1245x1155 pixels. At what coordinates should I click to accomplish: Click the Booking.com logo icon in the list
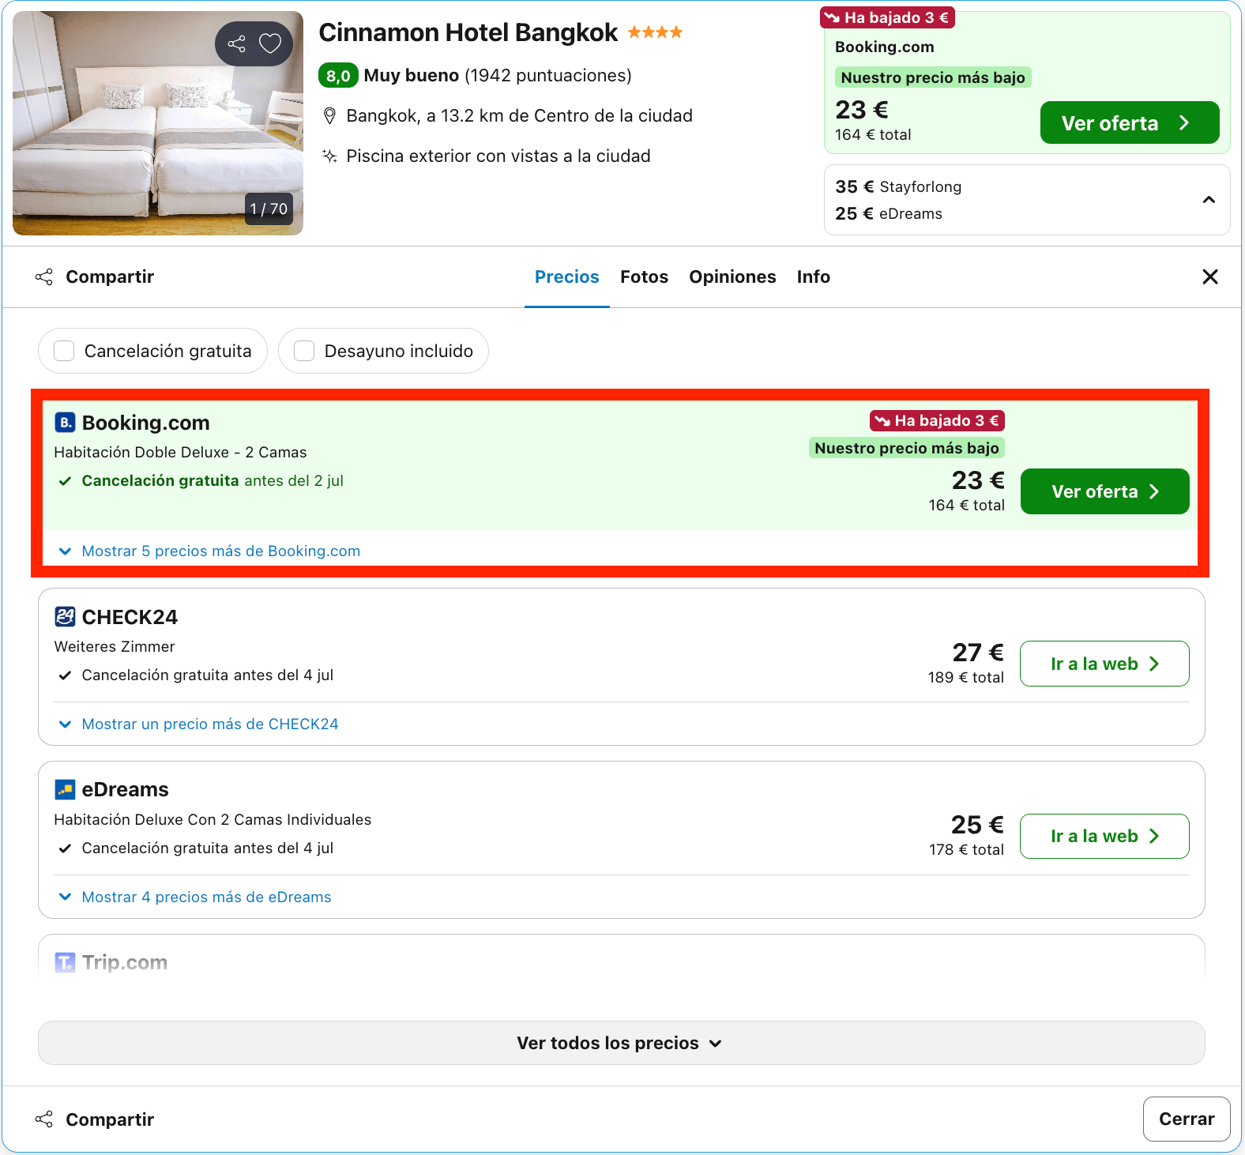click(x=65, y=423)
